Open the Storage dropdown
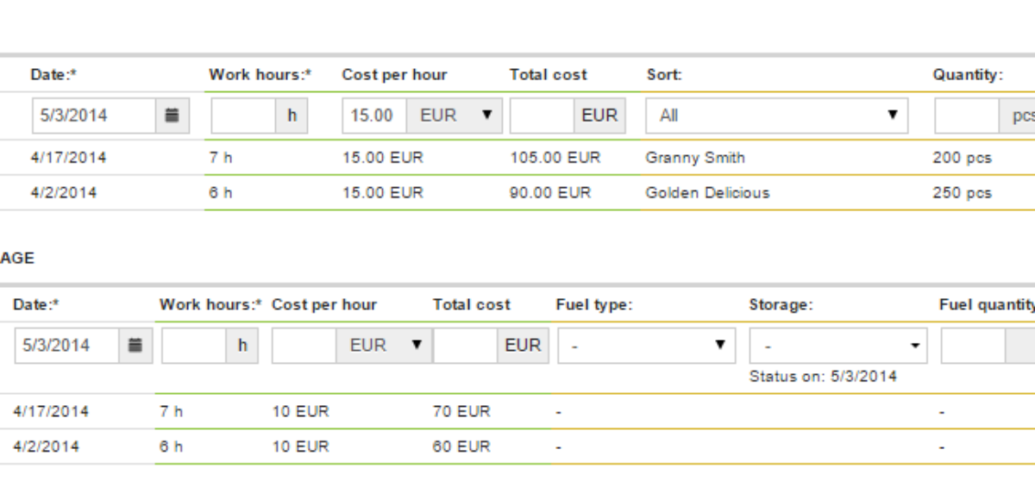The width and height of the screenshot is (1035, 487). [x=838, y=345]
